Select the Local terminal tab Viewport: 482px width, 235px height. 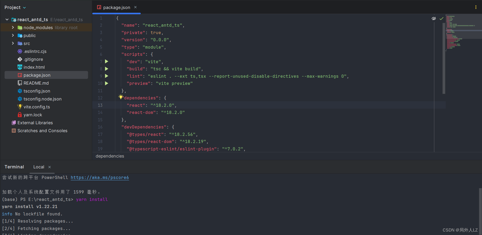39,167
